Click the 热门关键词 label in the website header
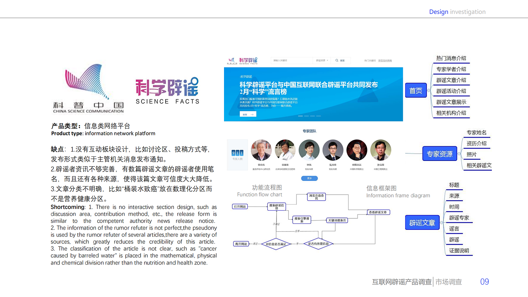 [370, 60]
